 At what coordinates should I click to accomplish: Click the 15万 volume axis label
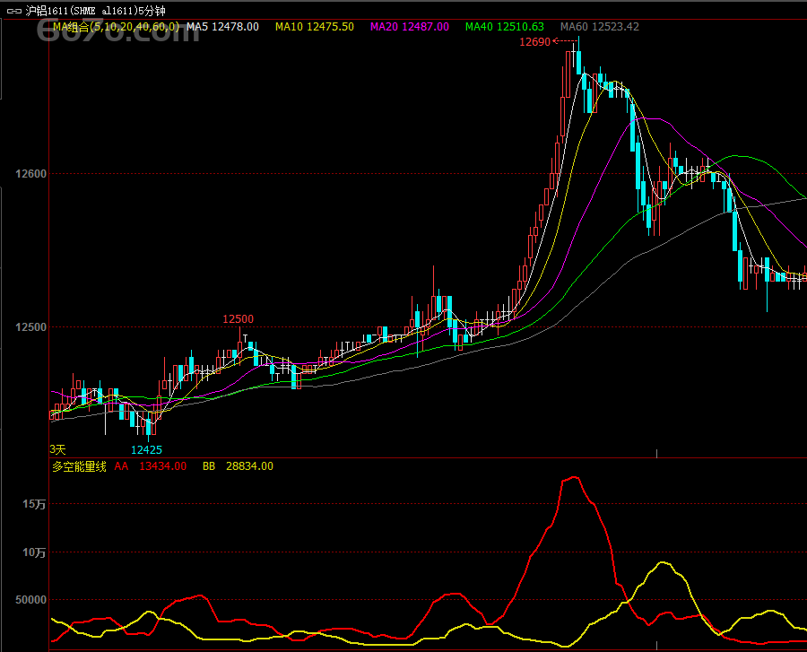pyautogui.click(x=34, y=505)
